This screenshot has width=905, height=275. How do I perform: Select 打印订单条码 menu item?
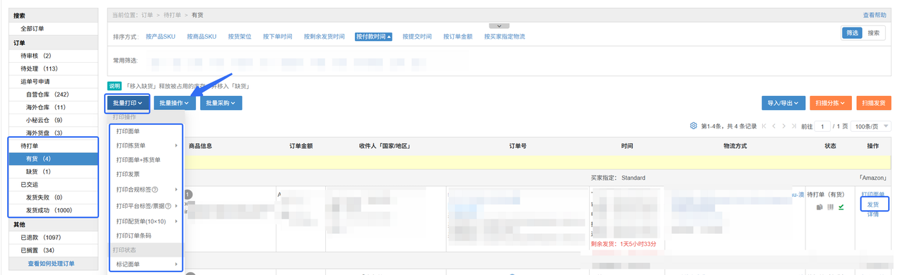[x=134, y=236]
